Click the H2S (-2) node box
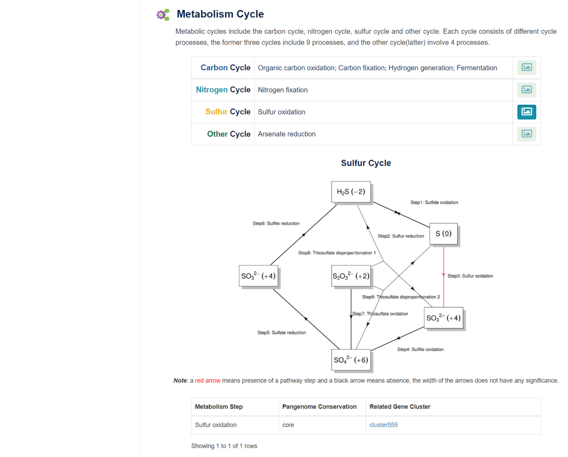Viewport: 568px width, 457px height. click(350, 192)
